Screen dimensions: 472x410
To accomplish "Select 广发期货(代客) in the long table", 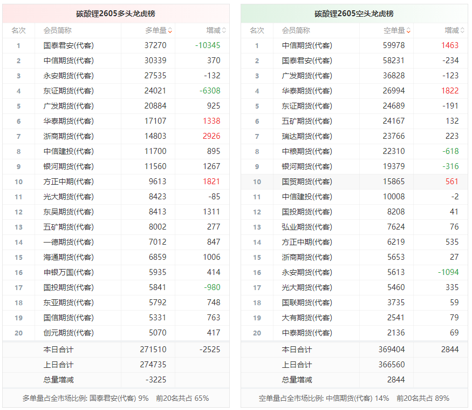I will tap(69, 106).
